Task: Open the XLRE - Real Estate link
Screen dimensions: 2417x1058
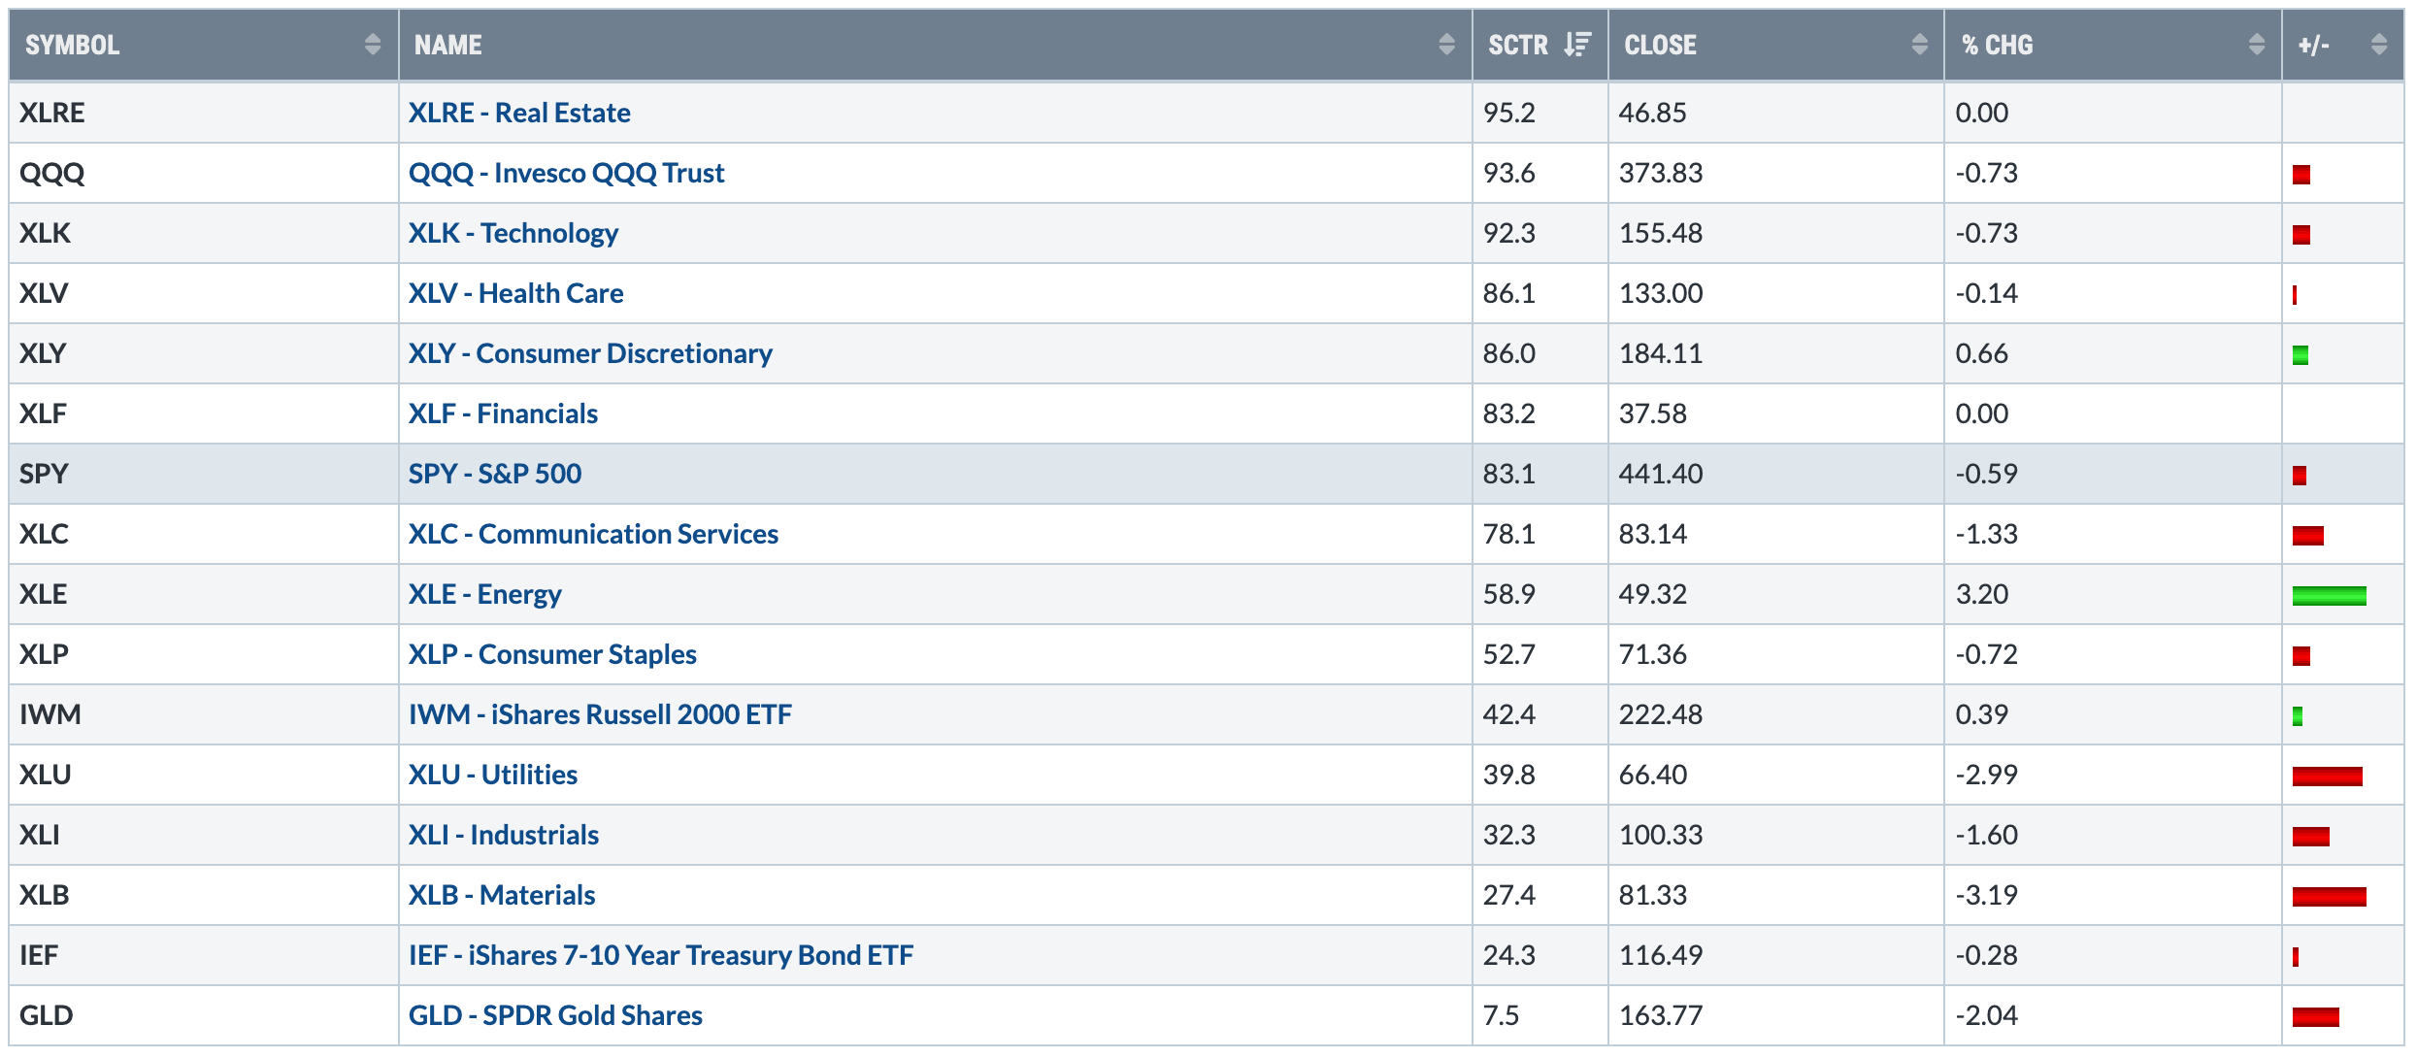Action: 519,113
